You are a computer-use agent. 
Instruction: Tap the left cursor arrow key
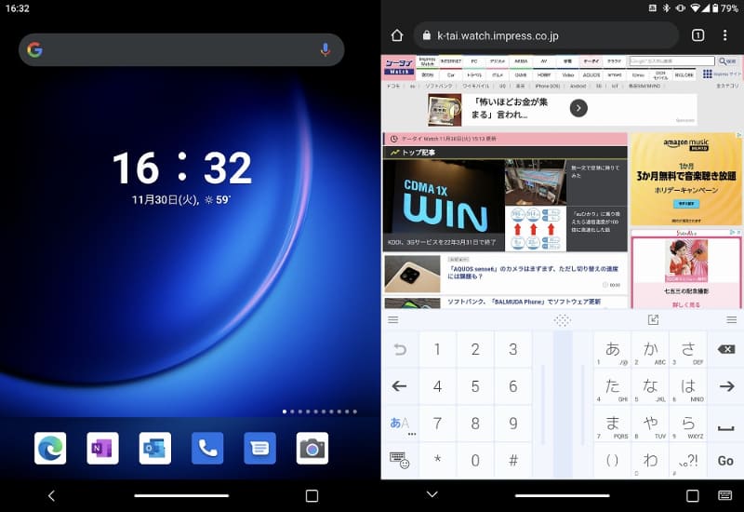(x=400, y=386)
